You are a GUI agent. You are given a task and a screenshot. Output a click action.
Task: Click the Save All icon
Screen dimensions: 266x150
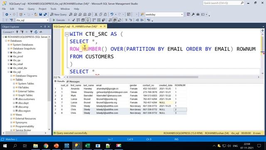tap(45, 15)
